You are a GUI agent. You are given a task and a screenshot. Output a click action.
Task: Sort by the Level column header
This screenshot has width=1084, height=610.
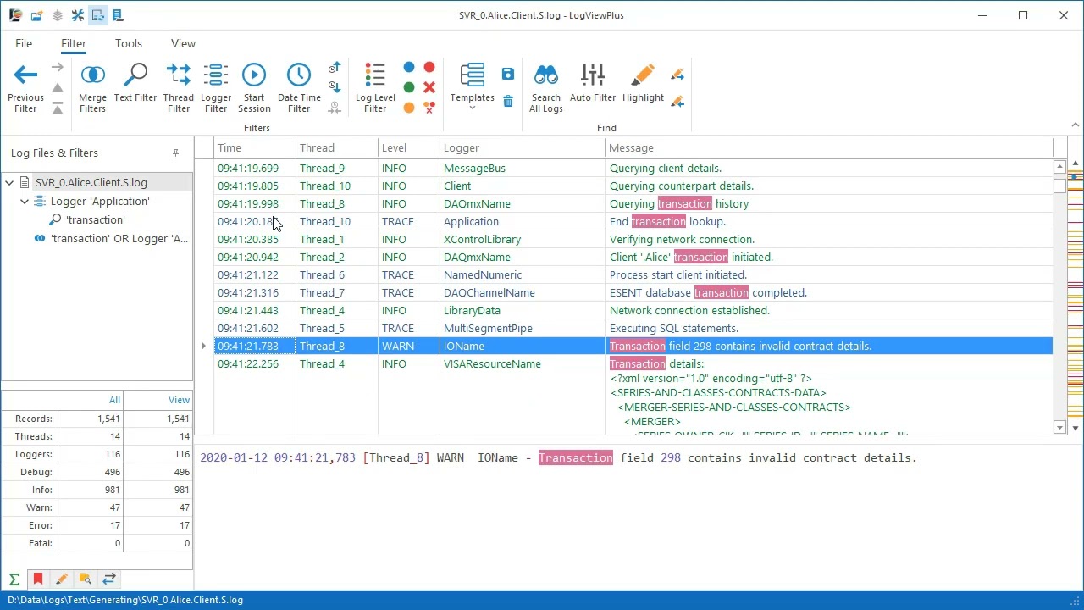409,147
